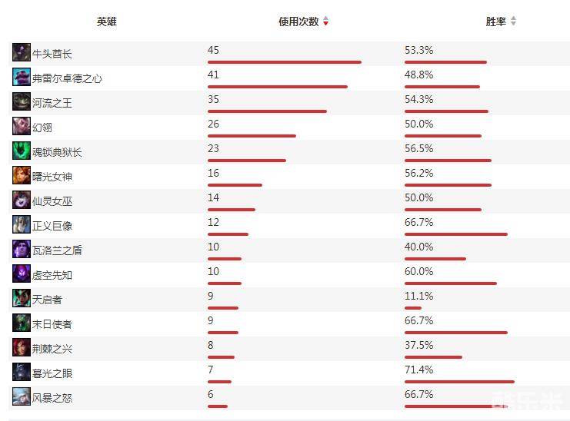Click the 牛头酋长 champion icon
570x421 pixels.
22,53
